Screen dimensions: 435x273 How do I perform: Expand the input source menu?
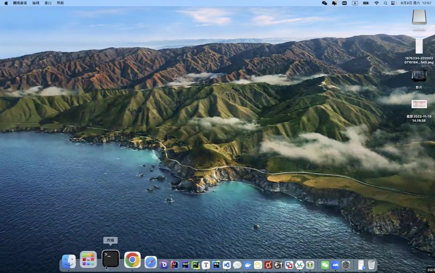click(355, 3)
